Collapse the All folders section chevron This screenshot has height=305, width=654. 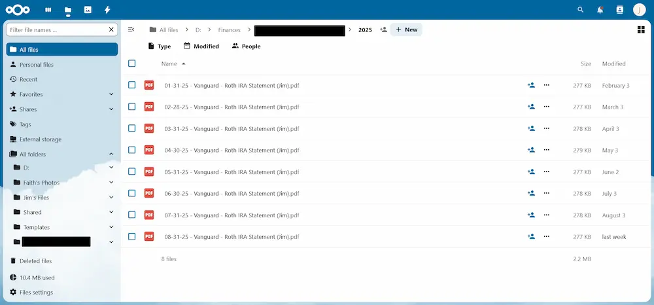point(111,154)
